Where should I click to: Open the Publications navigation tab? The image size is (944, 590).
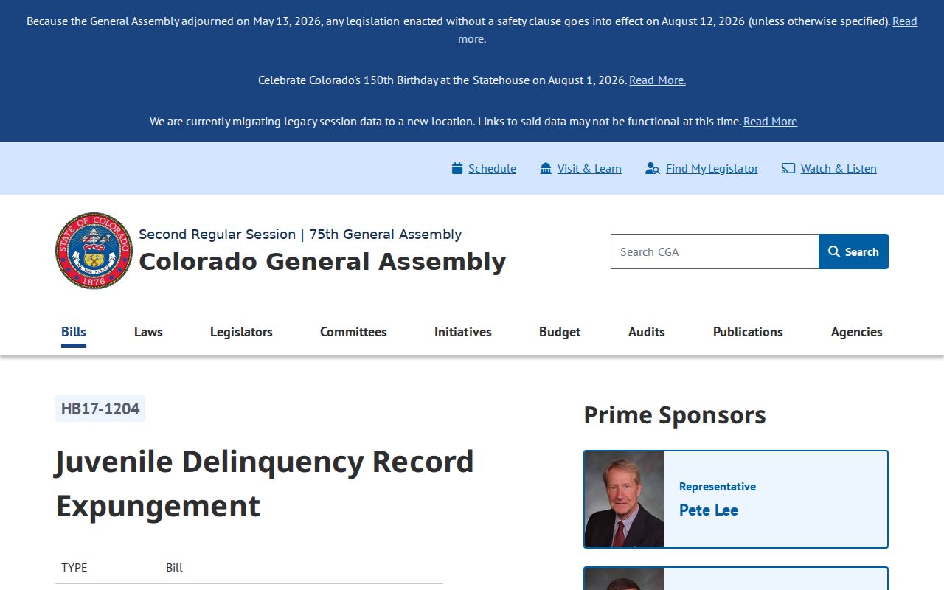coord(748,332)
